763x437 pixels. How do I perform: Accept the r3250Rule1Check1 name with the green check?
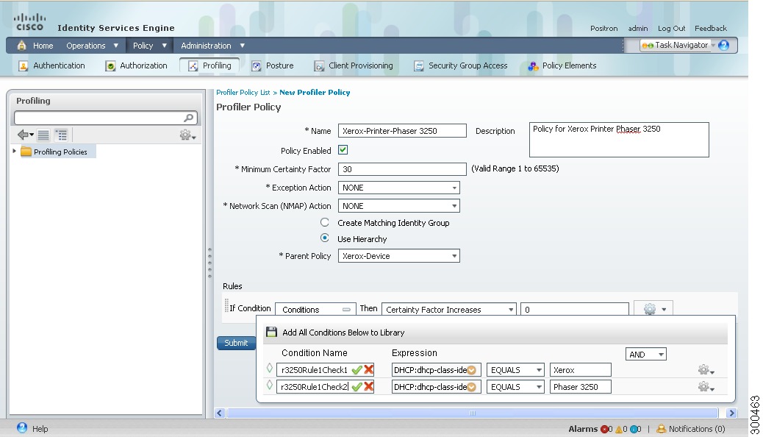tap(357, 370)
